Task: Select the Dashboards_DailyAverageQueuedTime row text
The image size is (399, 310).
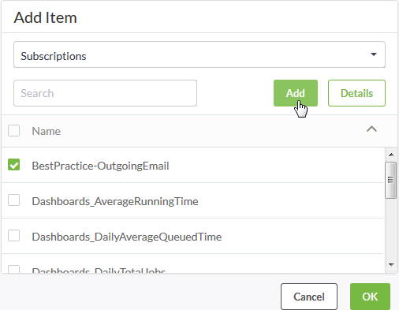Action: click(127, 237)
